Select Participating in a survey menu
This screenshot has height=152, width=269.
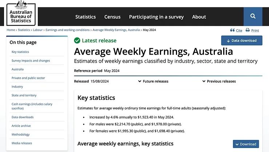[x=156, y=17]
